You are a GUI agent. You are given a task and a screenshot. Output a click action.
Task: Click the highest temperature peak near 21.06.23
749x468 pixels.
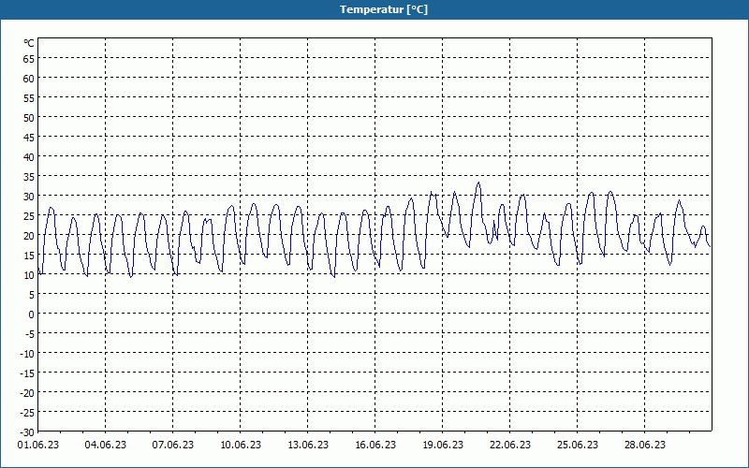click(x=478, y=183)
